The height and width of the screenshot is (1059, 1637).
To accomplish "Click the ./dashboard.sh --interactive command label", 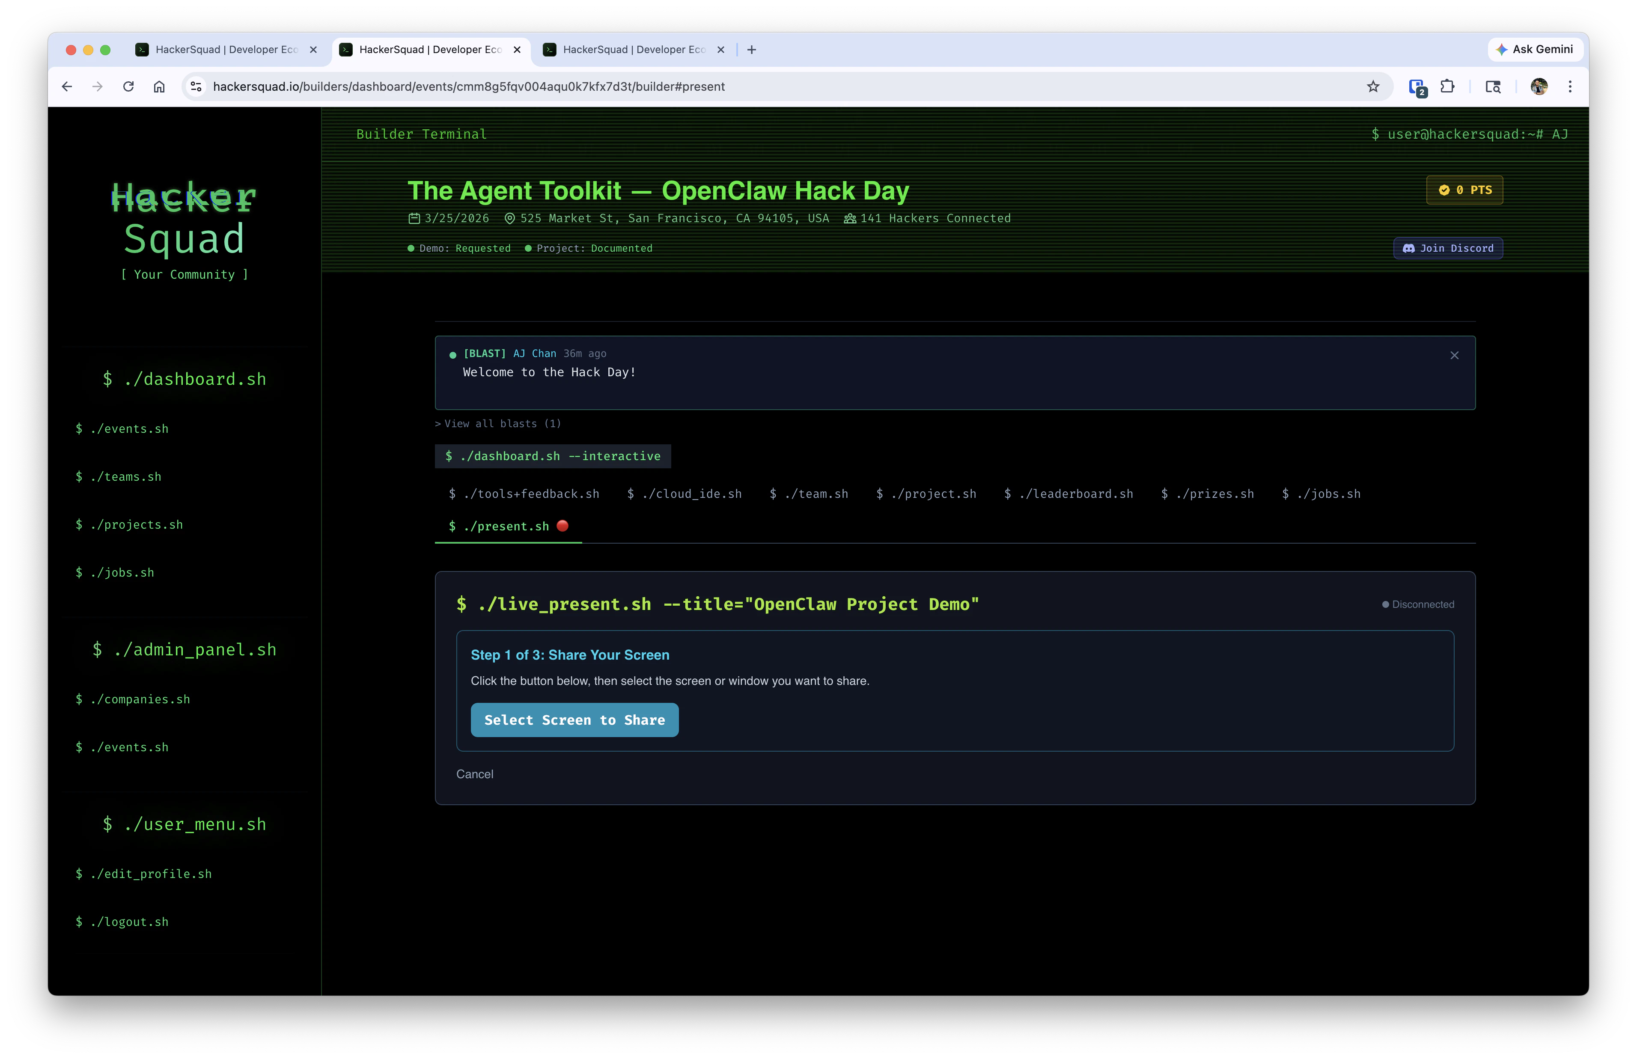I will point(553,456).
